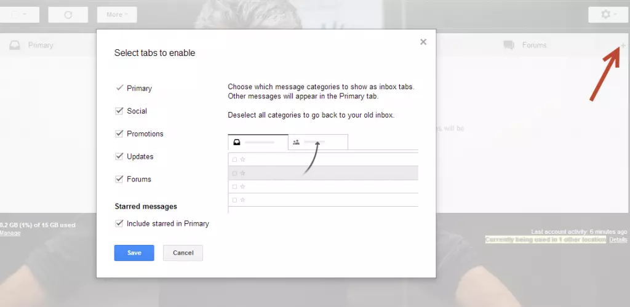Viewport: 630px width, 307px height.
Task: Toggle Include starred in Primary checkbox
Action: tap(119, 223)
